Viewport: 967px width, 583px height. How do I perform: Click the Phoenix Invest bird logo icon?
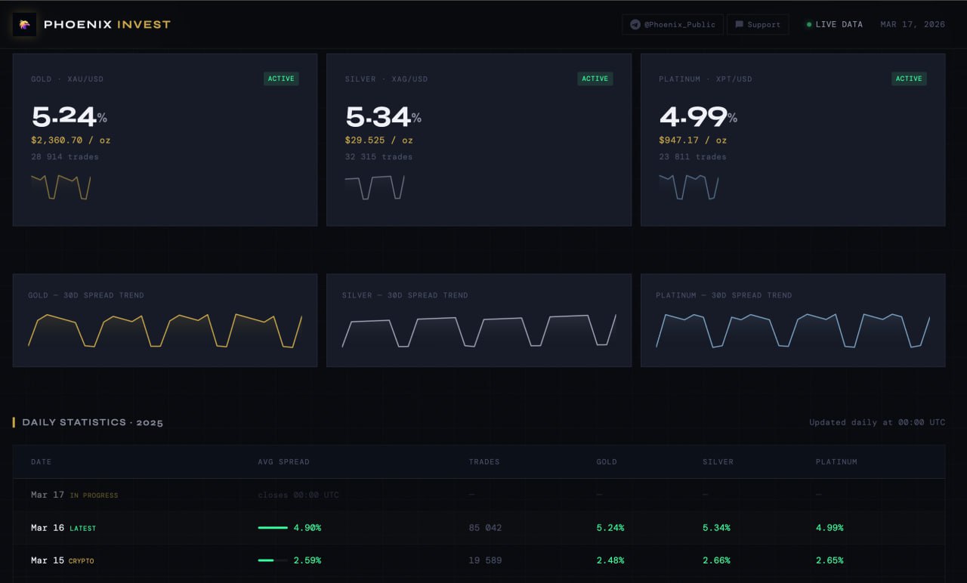(x=24, y=24)
